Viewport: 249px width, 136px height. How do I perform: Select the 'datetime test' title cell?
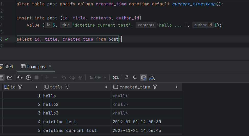(77, 122)
